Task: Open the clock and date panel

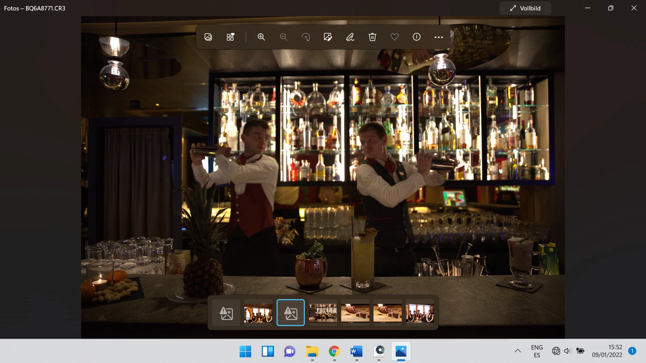Action: (x=607, y=351)
